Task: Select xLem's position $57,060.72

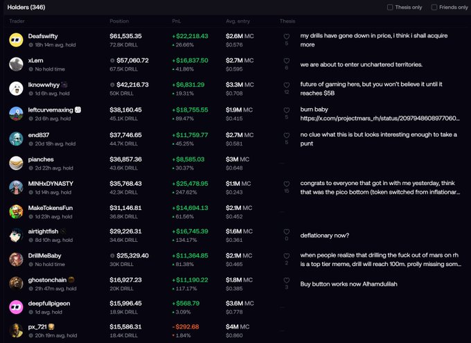Action: click(x=132, y=60)
